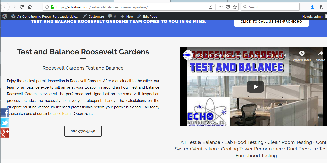Screen dimensions: 327x163
Task: Go to the browser home page
Action: coord(30,7)
